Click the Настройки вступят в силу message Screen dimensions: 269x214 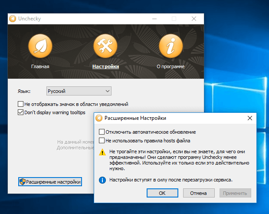[x=171, y=180]
